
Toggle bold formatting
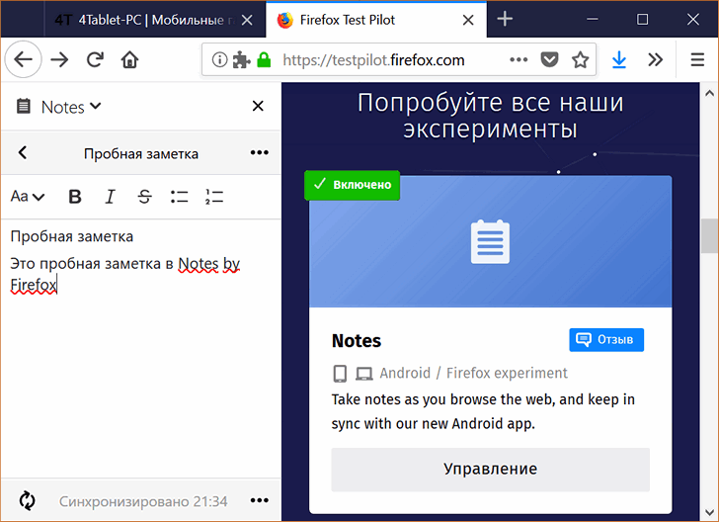point(75,197)
